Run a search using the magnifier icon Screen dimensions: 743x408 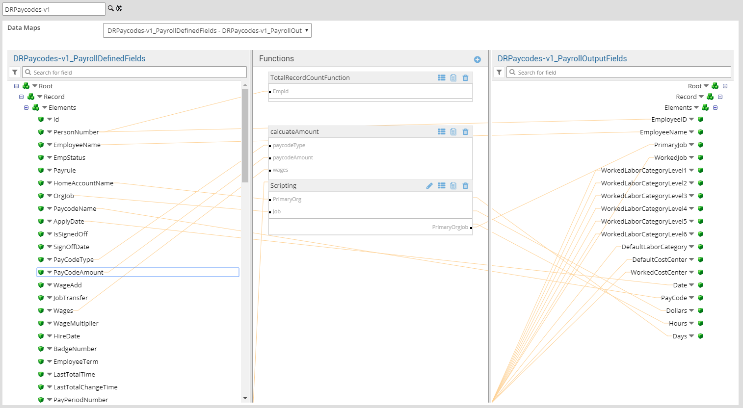110,8
